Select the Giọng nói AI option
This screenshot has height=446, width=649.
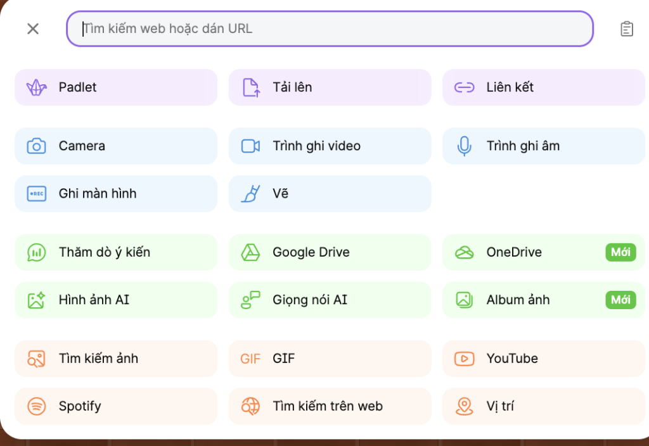(x=330, y=300)
